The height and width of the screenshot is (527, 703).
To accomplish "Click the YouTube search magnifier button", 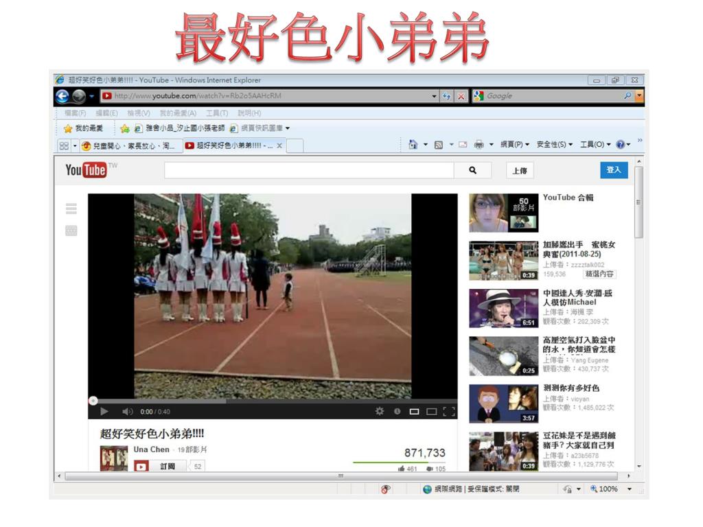I will click(x=472, y=170).
